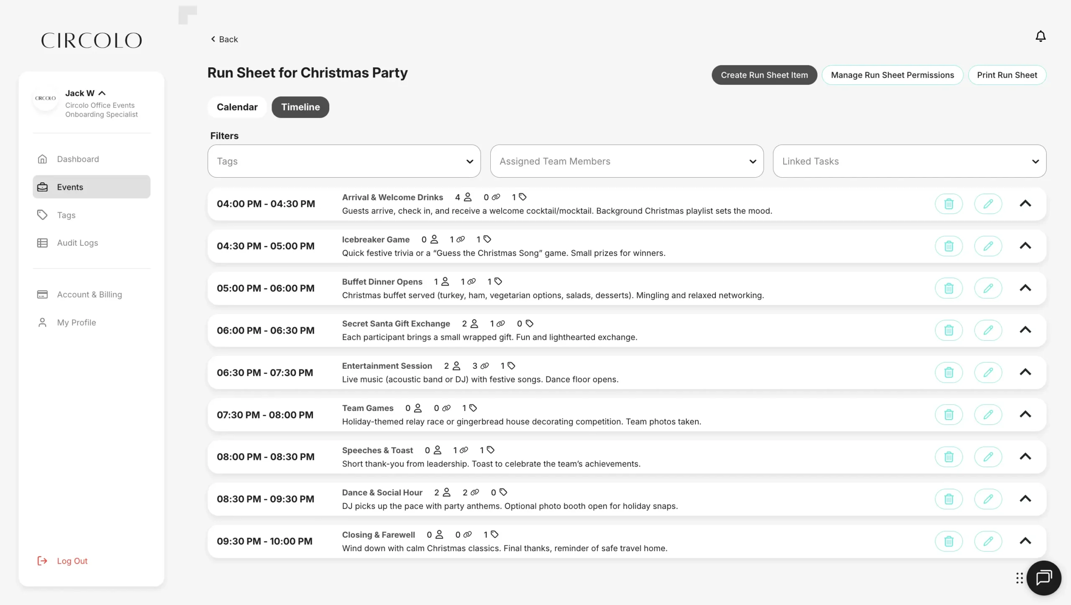This screenshot has height=605, width=1071.
Task: Delete the Speeches & Toast item
Action: [948, 457]
